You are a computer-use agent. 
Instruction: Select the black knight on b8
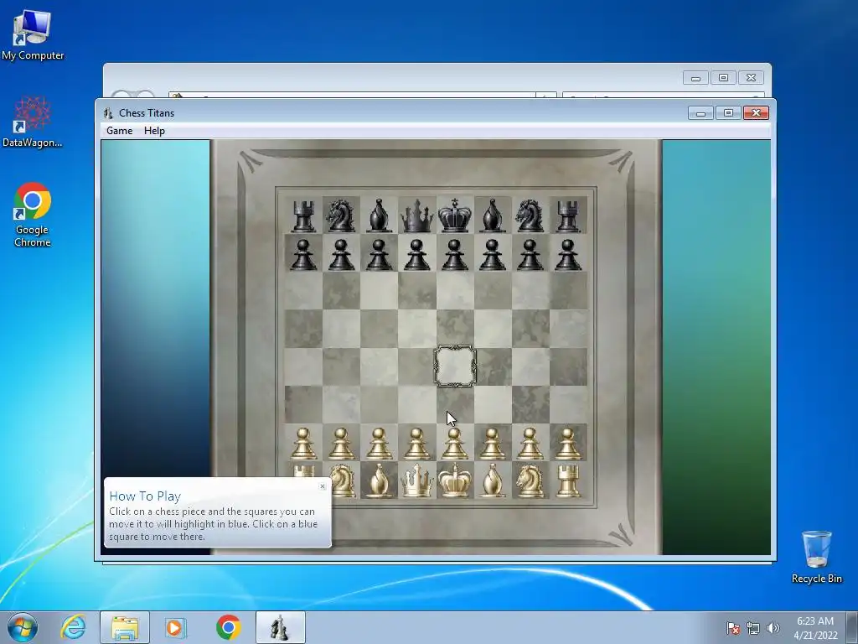pyautogui.click(x=342, y=216)
